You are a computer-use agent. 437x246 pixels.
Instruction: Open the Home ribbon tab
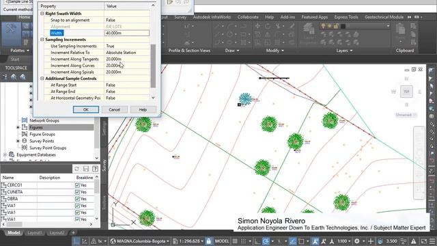25,17
